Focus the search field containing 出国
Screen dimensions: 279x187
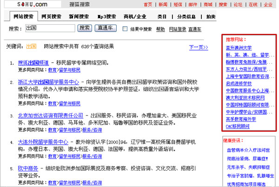(50, 28)
